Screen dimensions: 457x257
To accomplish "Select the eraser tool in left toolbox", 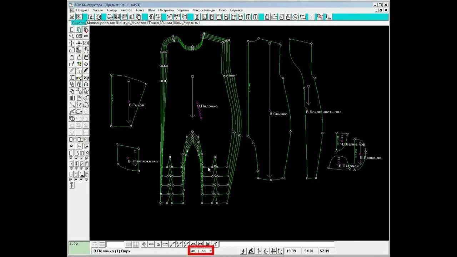I will point(86,64).
